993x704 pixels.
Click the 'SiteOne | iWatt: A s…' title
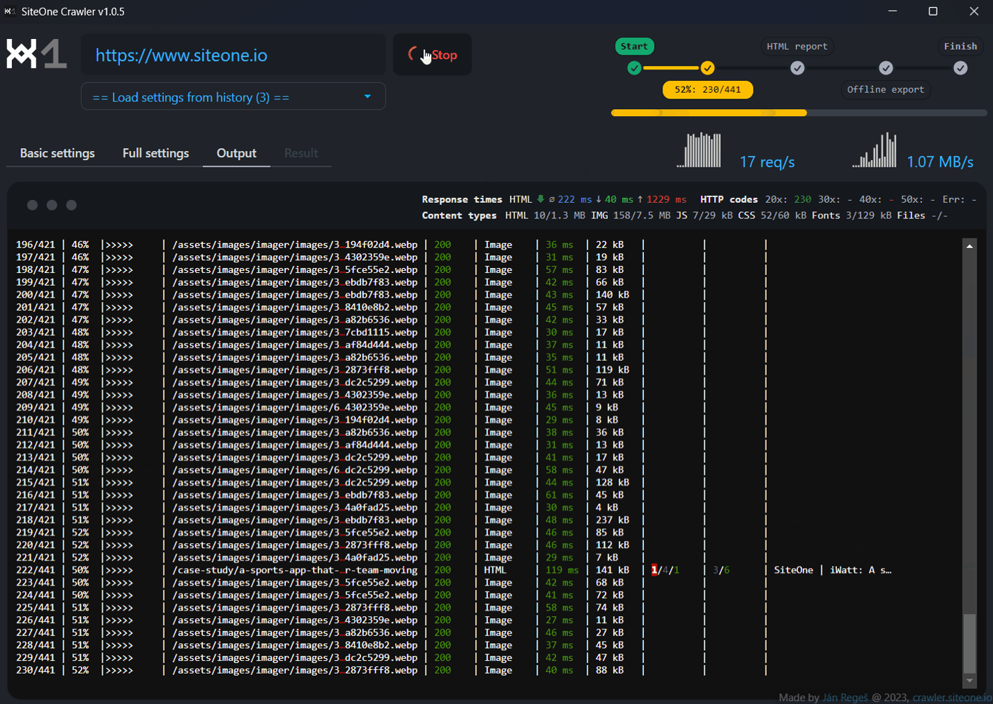pyautogui.click(x=833, y=570)
